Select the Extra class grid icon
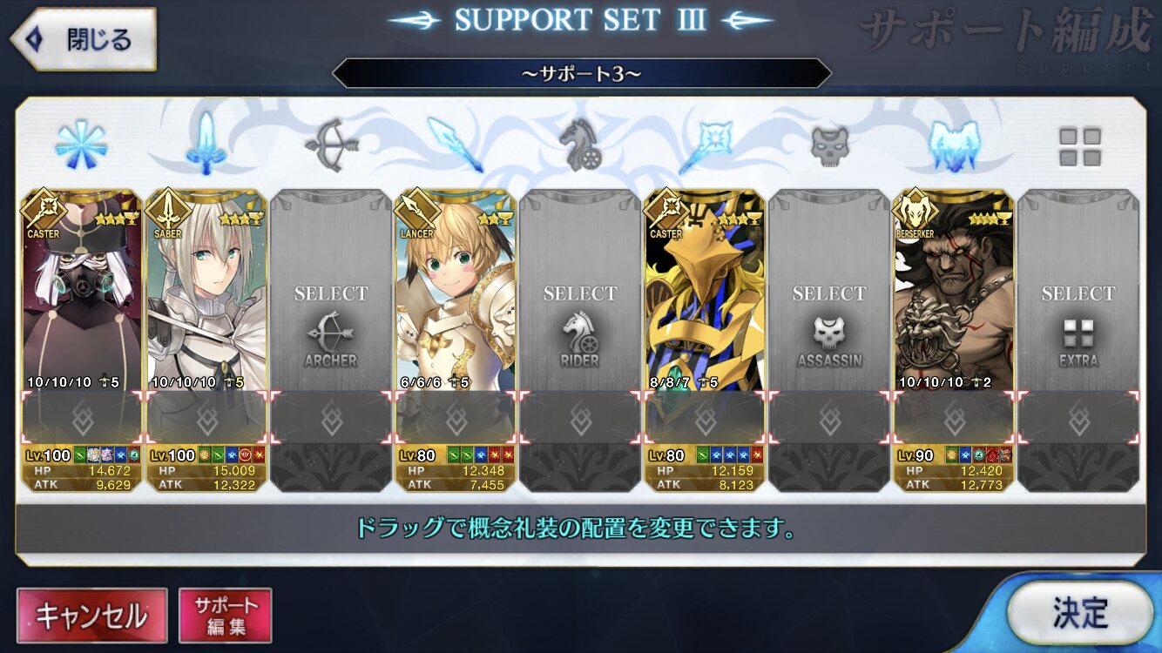1162x653 pixels. pyautogui.click(x=1079, y=147)
